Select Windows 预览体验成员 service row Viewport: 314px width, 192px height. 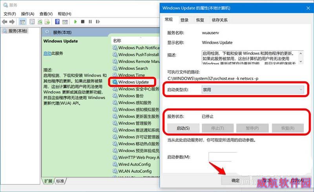click(136, 150)
